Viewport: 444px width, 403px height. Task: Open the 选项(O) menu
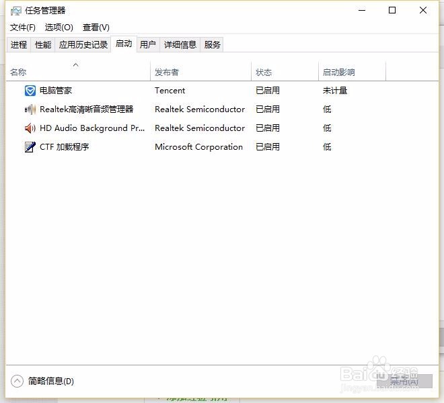(59, 28)
